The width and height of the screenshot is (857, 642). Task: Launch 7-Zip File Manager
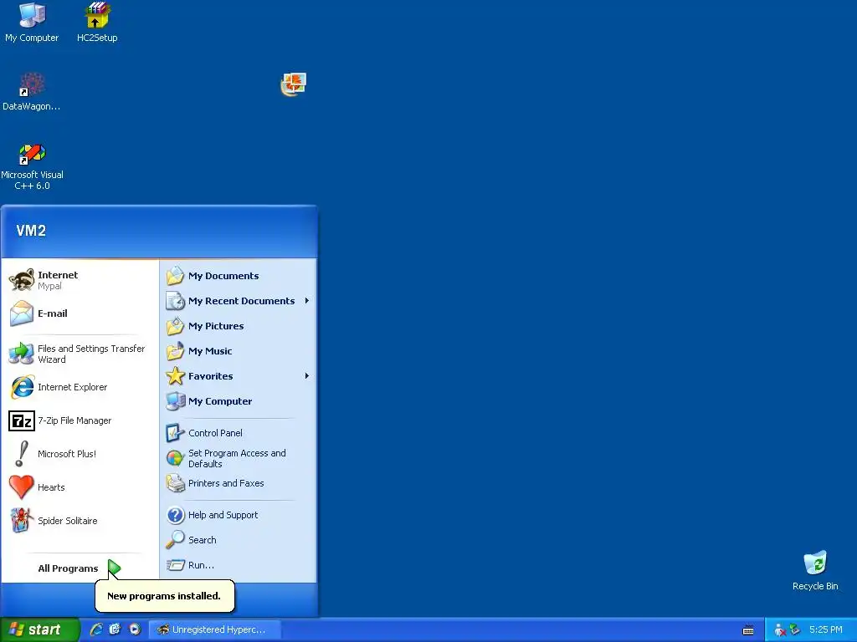point(80,421)
